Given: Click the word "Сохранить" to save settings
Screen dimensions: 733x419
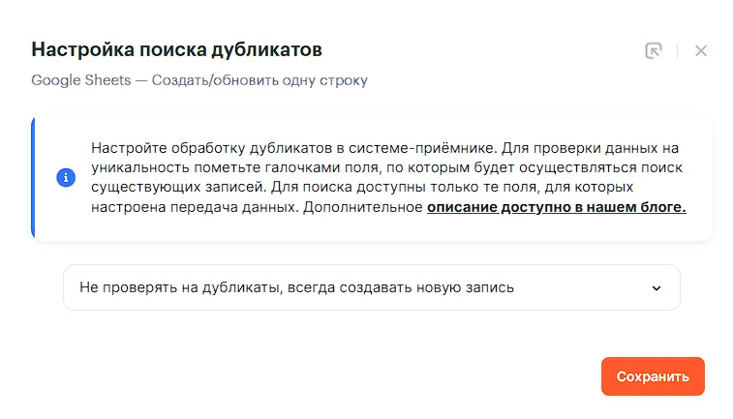Looking at the screenshot, I should click(x=653, y=376).
